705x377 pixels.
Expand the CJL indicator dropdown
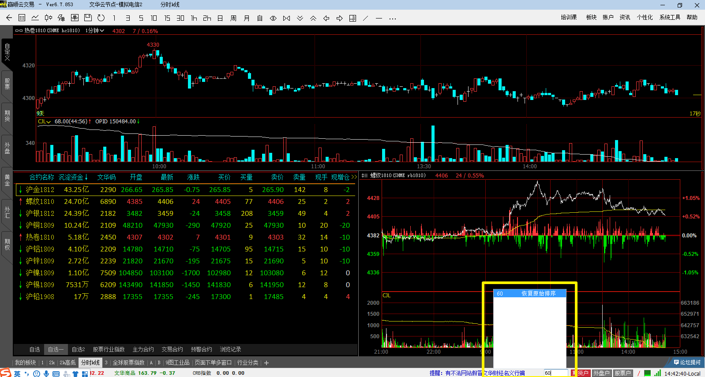44,122
